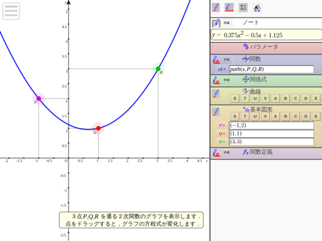Viewport: 322px width, 241px height.
Task: Toggle shape button D in 基本図形 row
Action: pyautogui.click(x=306, y=117)
